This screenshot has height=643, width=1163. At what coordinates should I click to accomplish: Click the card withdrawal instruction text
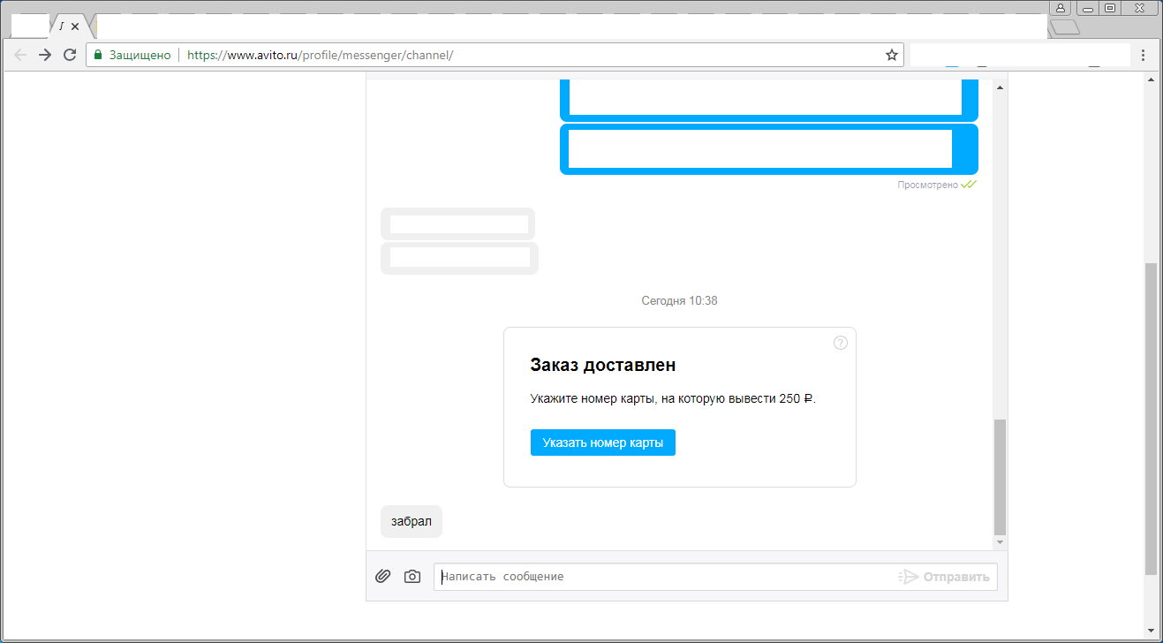tap(673, 398)
